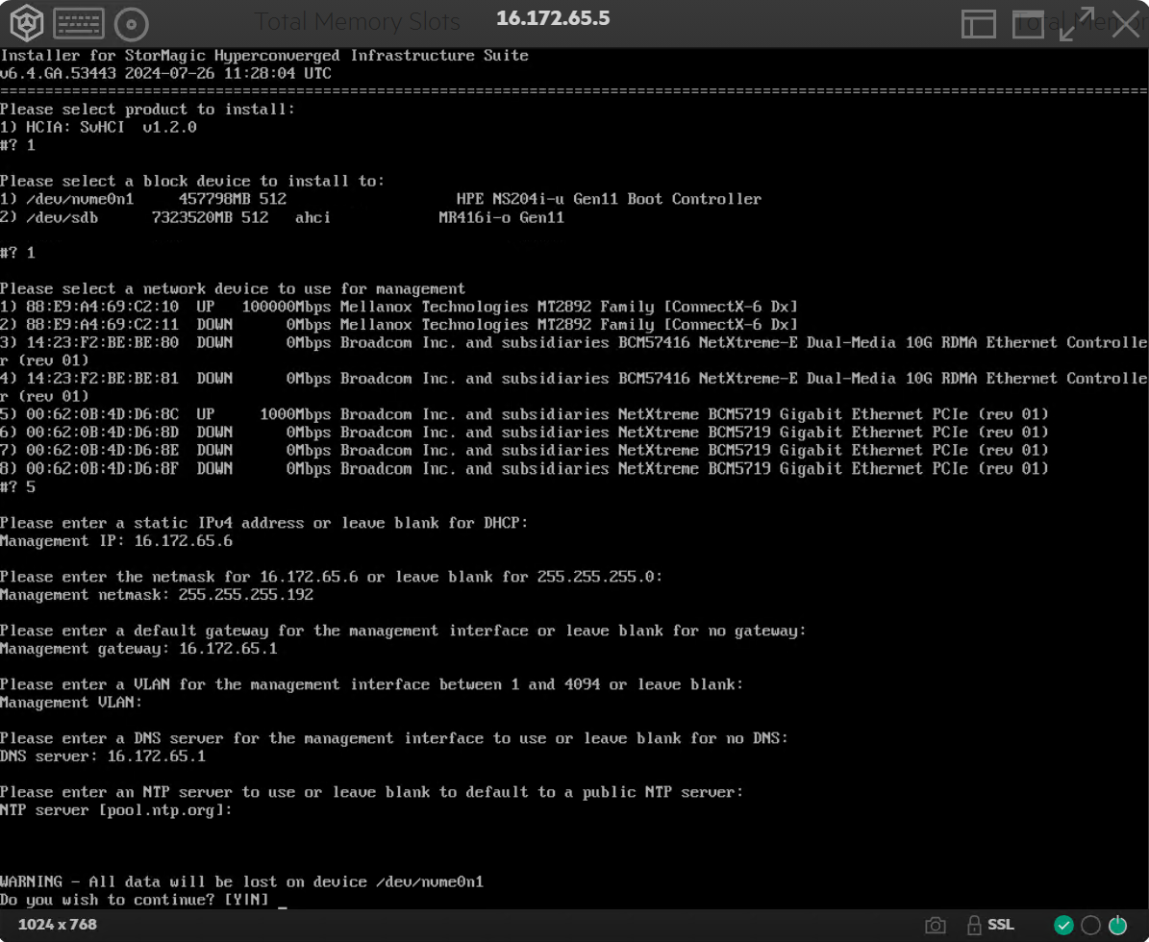Screen dimensions: 1149x942
Task: Open the virtual keyboard icon
Action: 79,23
